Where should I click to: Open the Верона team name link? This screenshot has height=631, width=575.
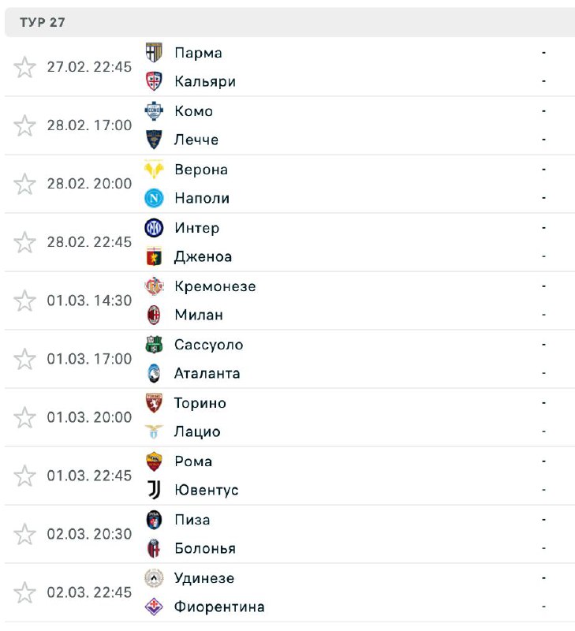click(201, 170)
